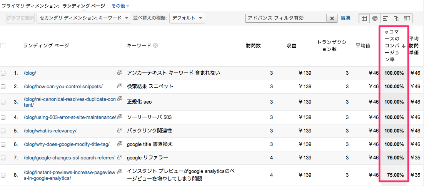Image resolution: width=424 pixels, height=186 pixels.
Task: Switch to data table view icon
Action: tap(364, 18)
